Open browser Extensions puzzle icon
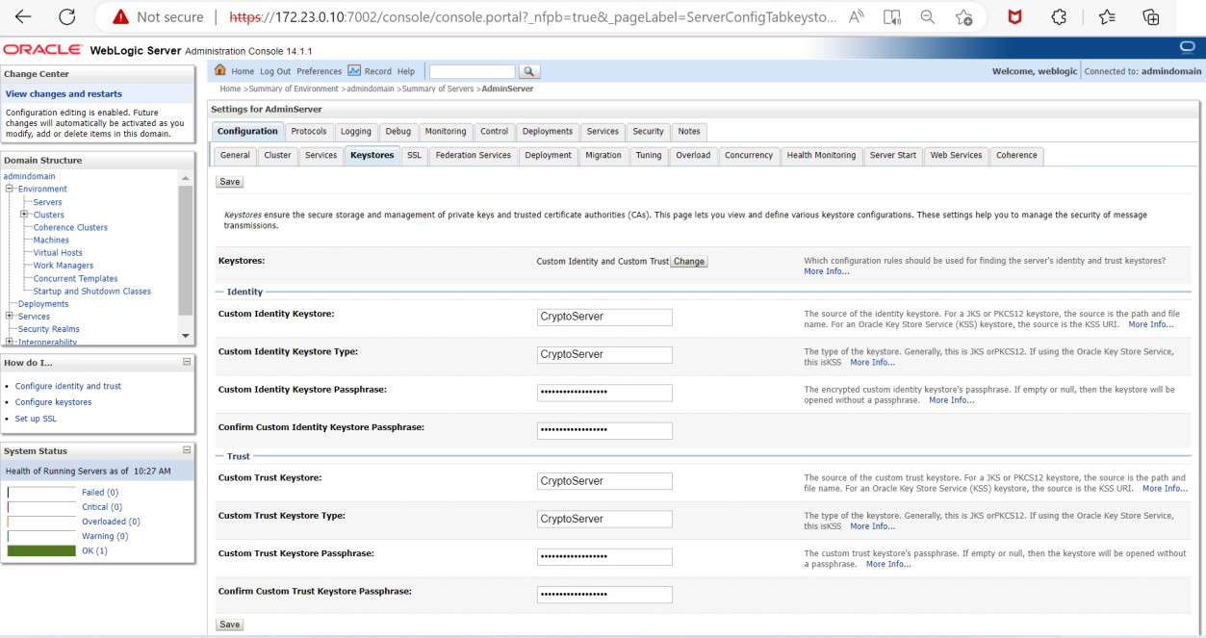1206x638 pixels. 1059,17
